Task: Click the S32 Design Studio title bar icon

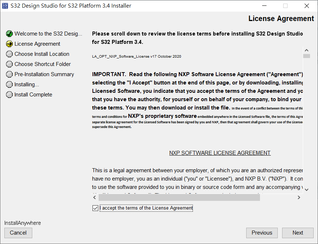Action: tap(5, 6)
